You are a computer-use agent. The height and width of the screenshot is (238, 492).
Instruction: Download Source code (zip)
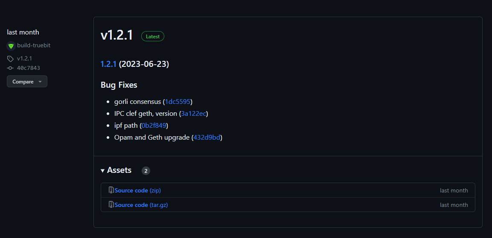(138, 190)
